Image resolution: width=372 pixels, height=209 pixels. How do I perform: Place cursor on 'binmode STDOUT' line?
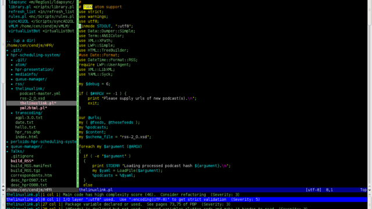click(106, 26)
